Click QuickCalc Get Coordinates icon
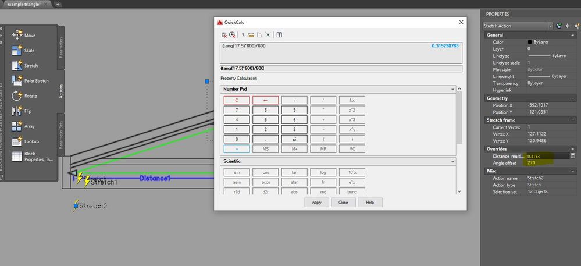The image size is (581, 266). [x=243, y=34]
